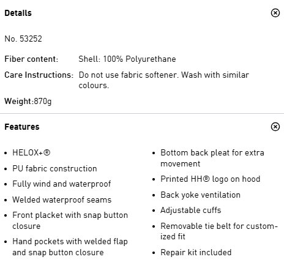Click the HELOX+® feature item
The height and width of the screenshot is (265, 284).
coord(31,152)
